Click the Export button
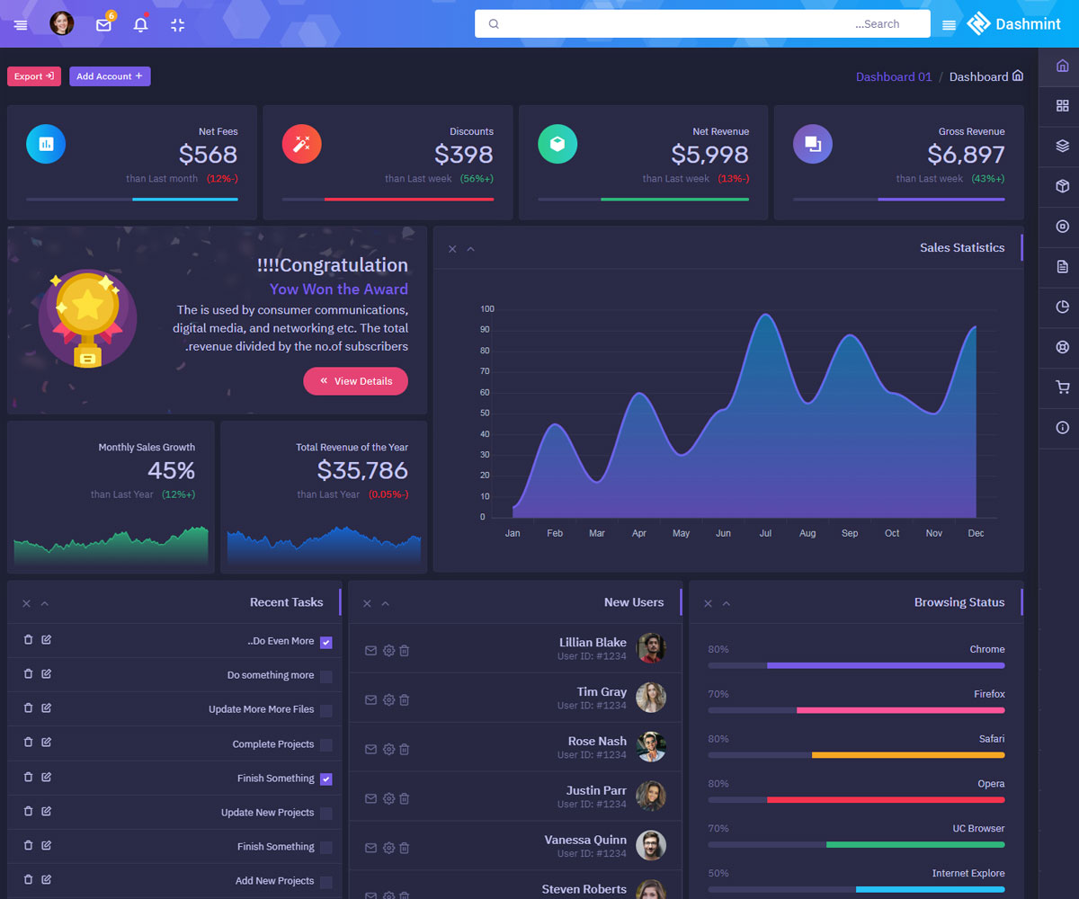This screenshot has width=1079, height=899. [34, 76]
